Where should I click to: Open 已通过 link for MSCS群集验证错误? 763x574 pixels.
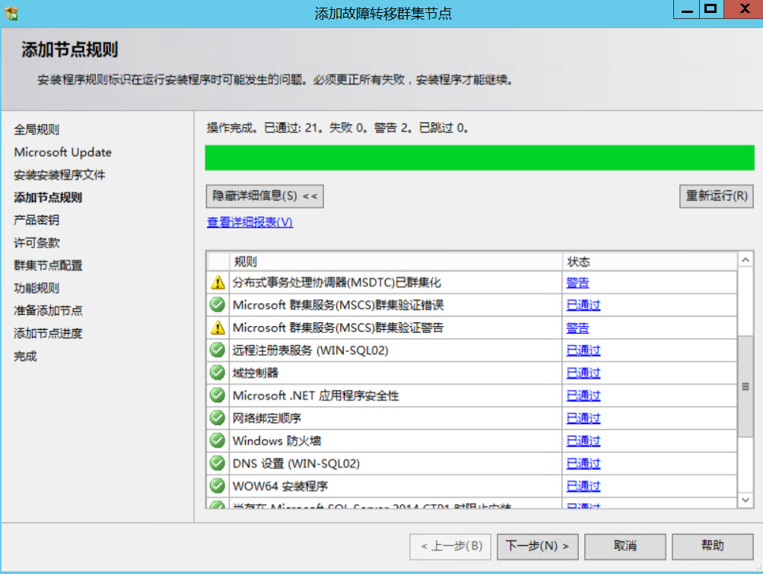tap(583, 305)
